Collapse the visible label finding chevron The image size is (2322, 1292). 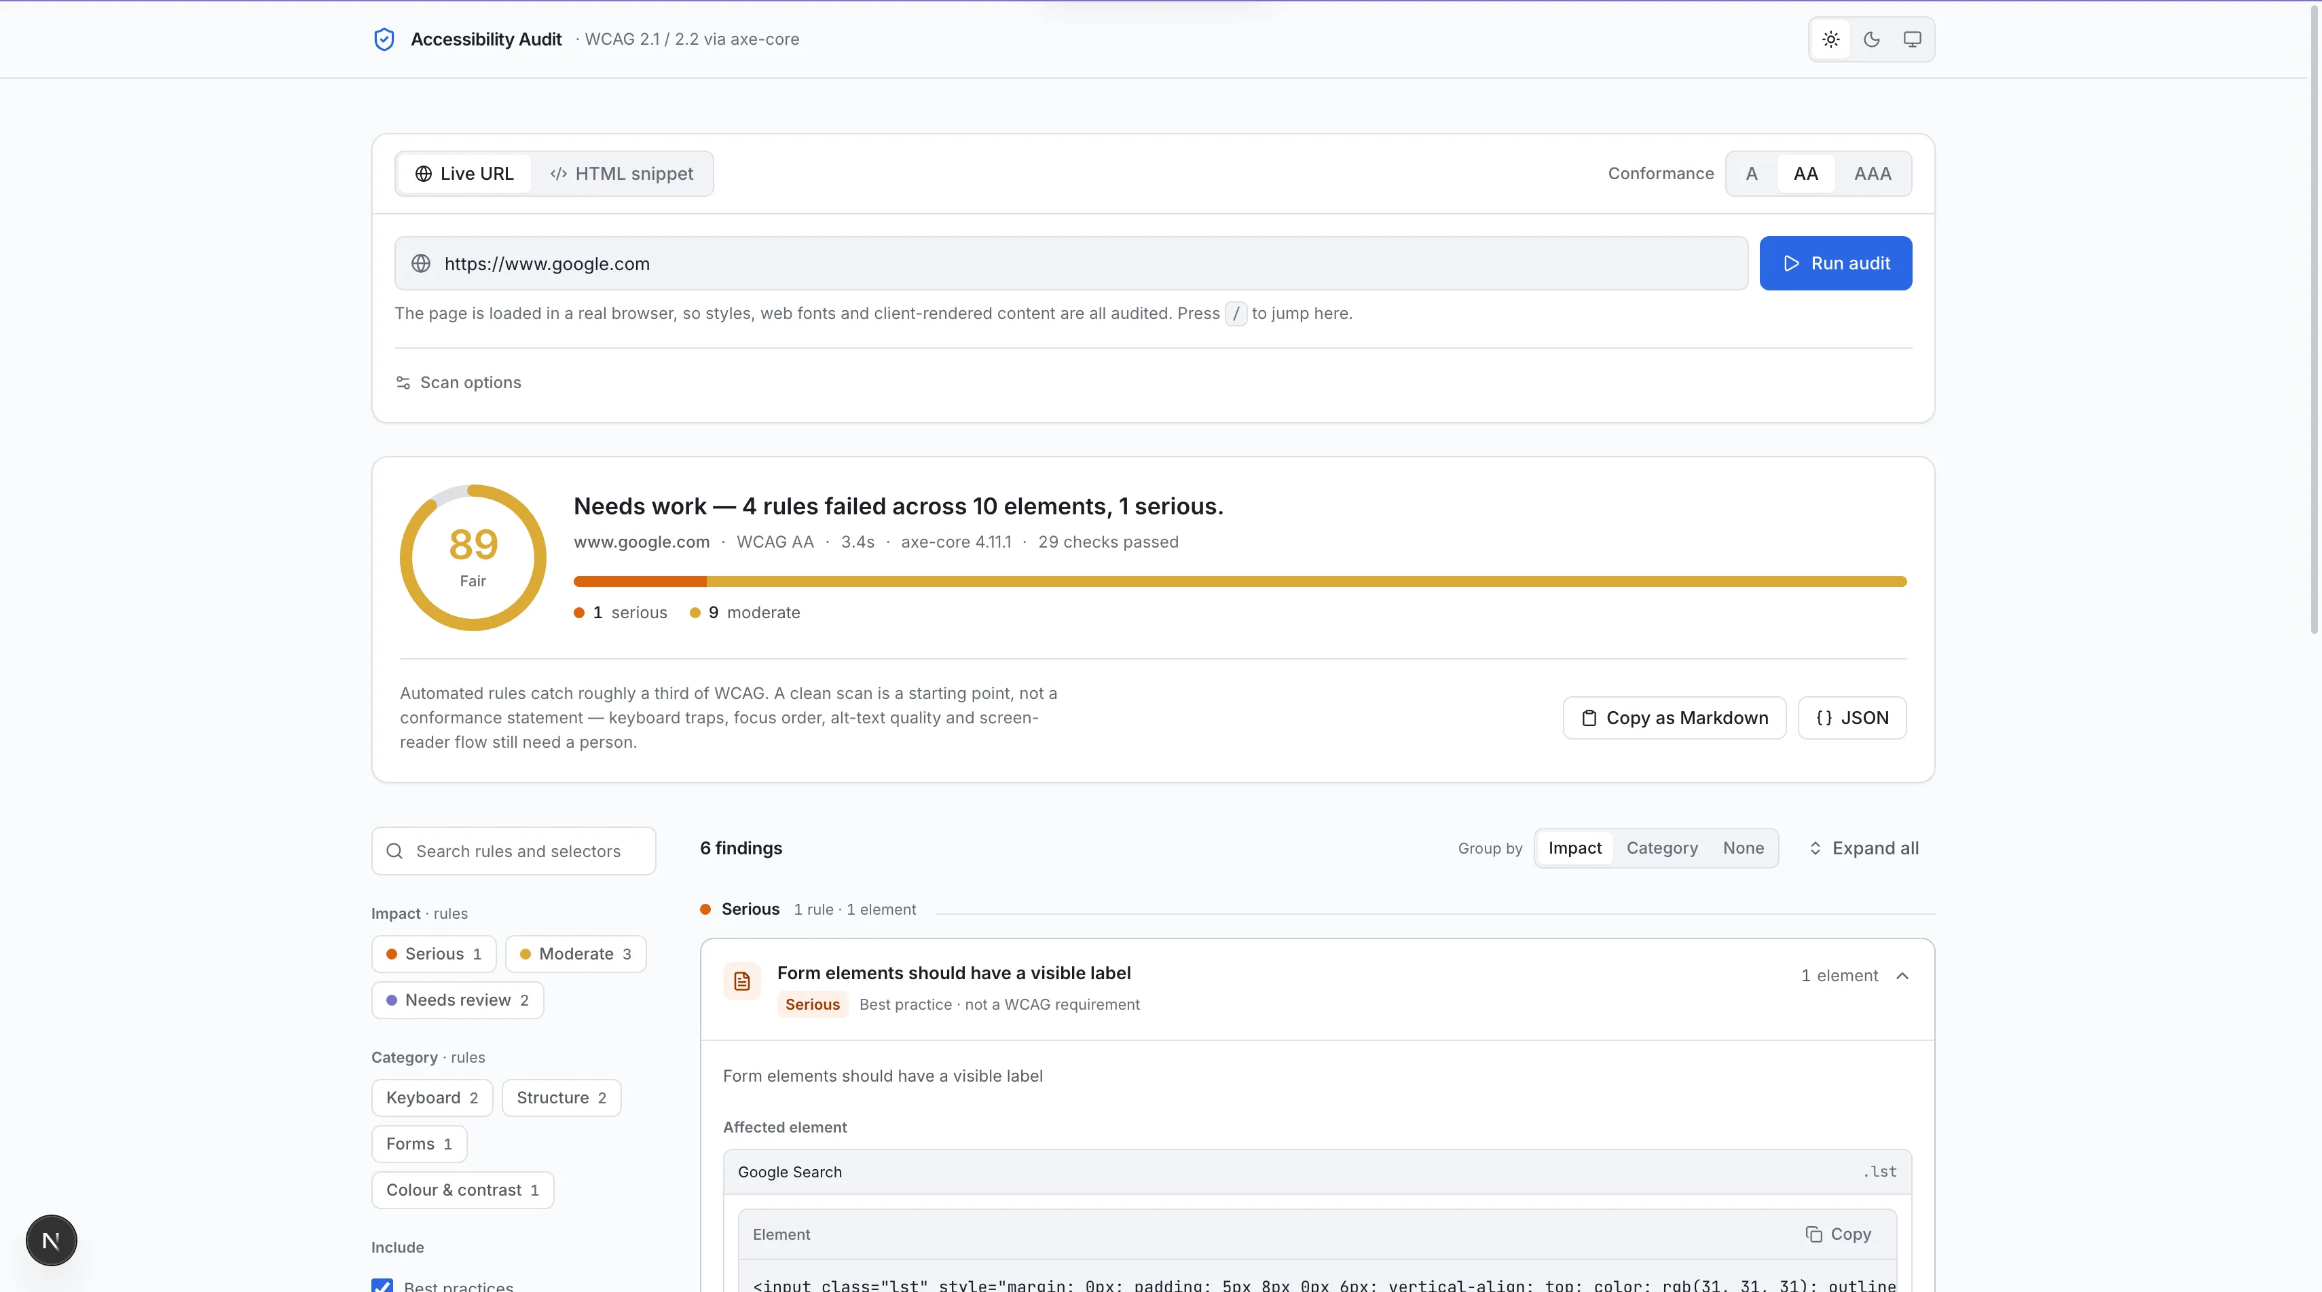[x=1902, y=976]
